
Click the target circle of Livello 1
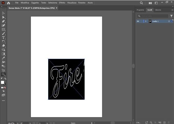point(169,21)
